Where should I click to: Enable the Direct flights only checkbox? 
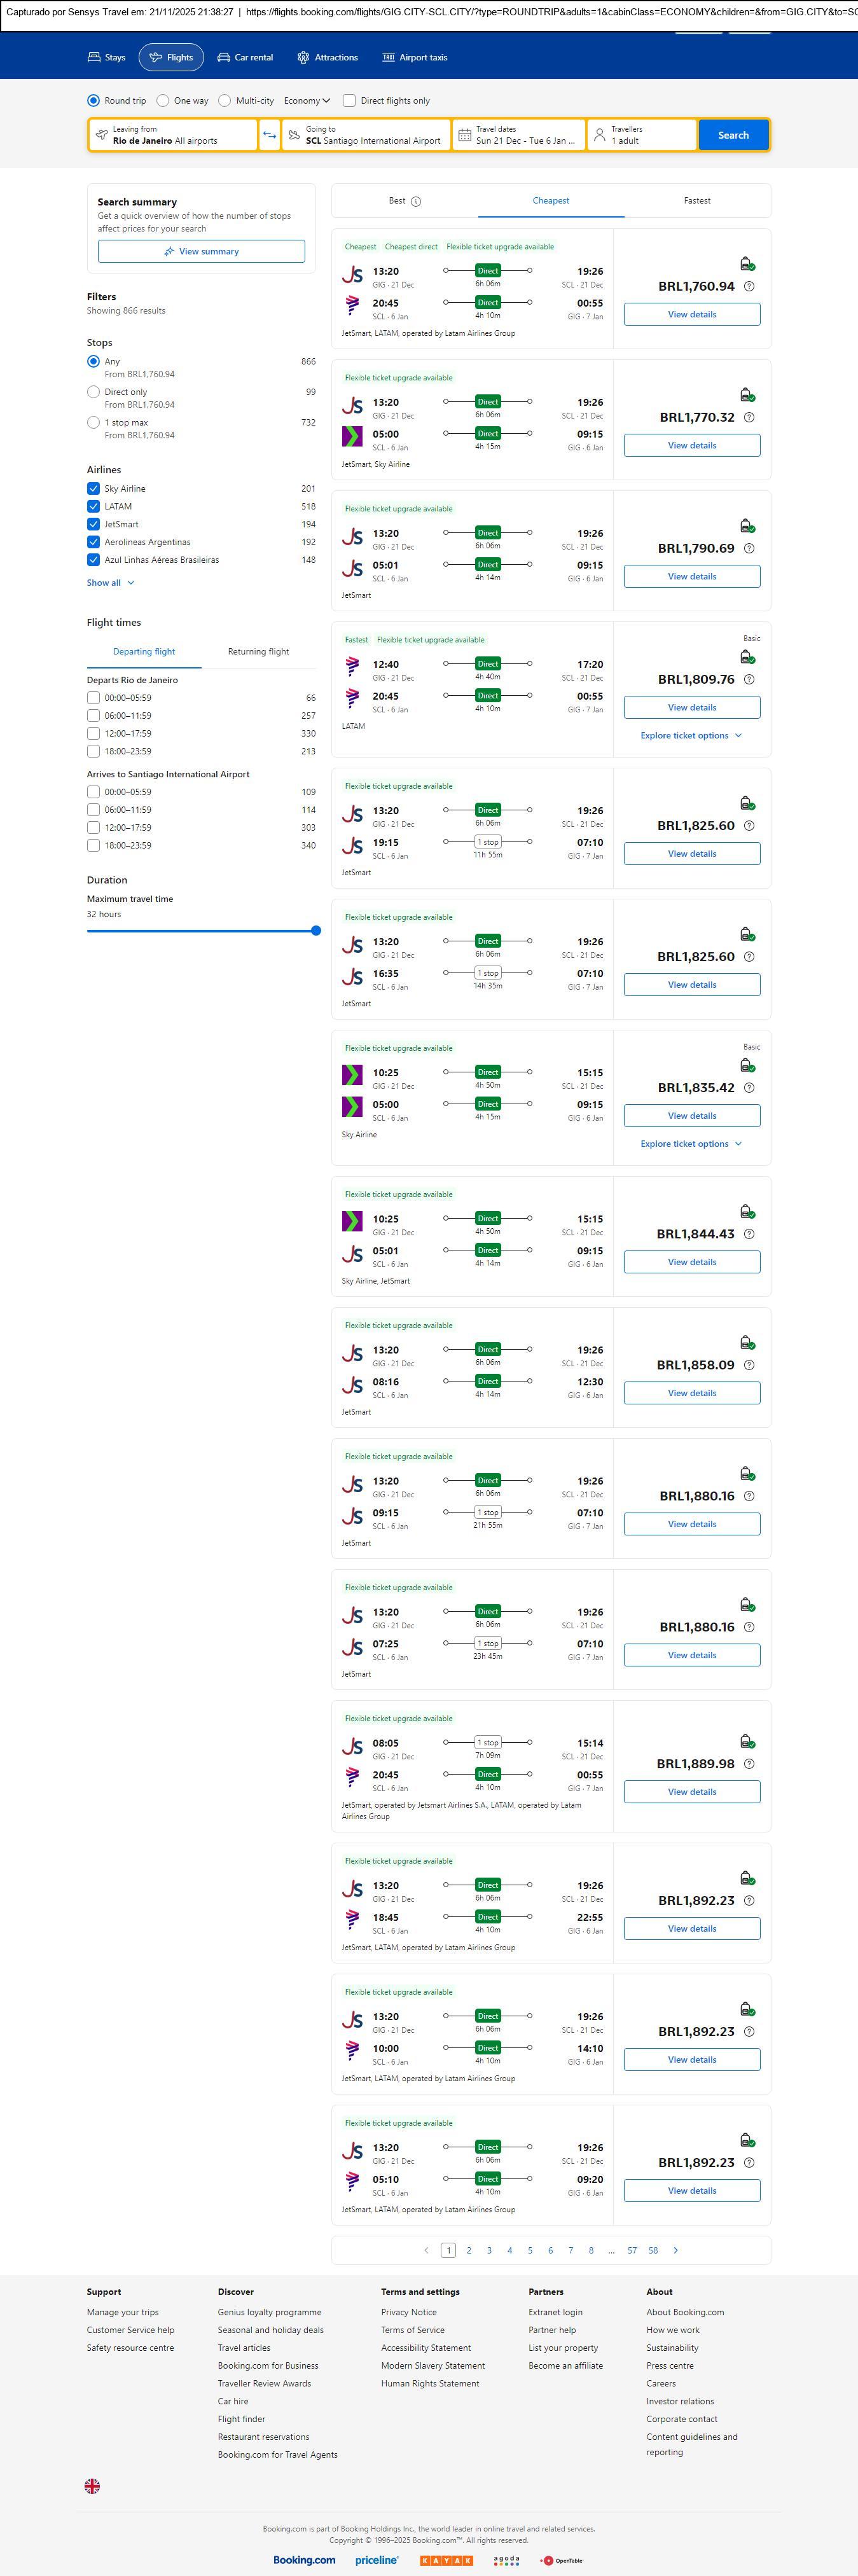349,101
